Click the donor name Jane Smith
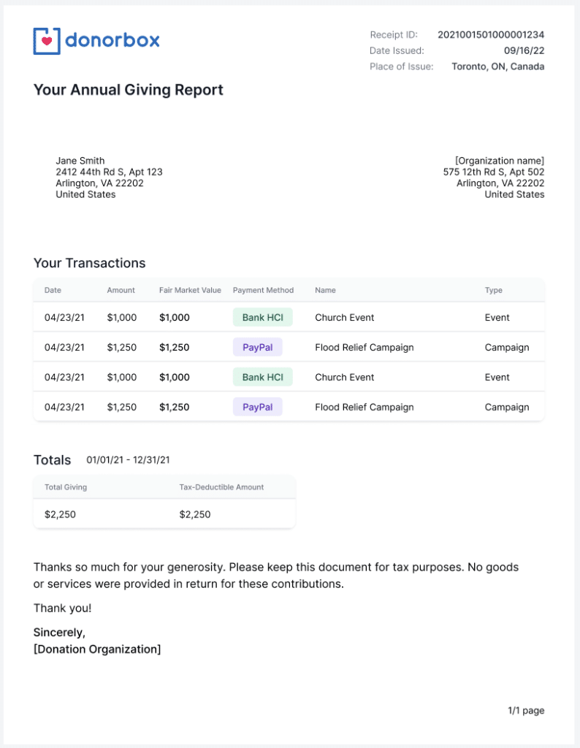This screenshot has width=580, height=748. pos(80,161)
